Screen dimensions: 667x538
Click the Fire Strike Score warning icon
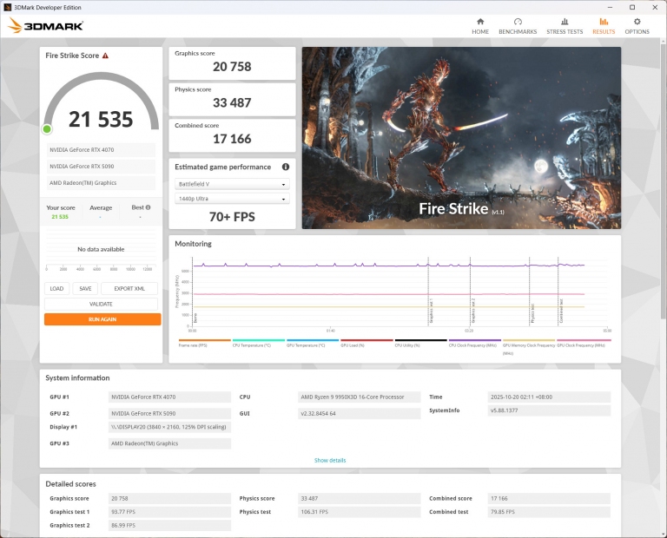tap(106, 56)
